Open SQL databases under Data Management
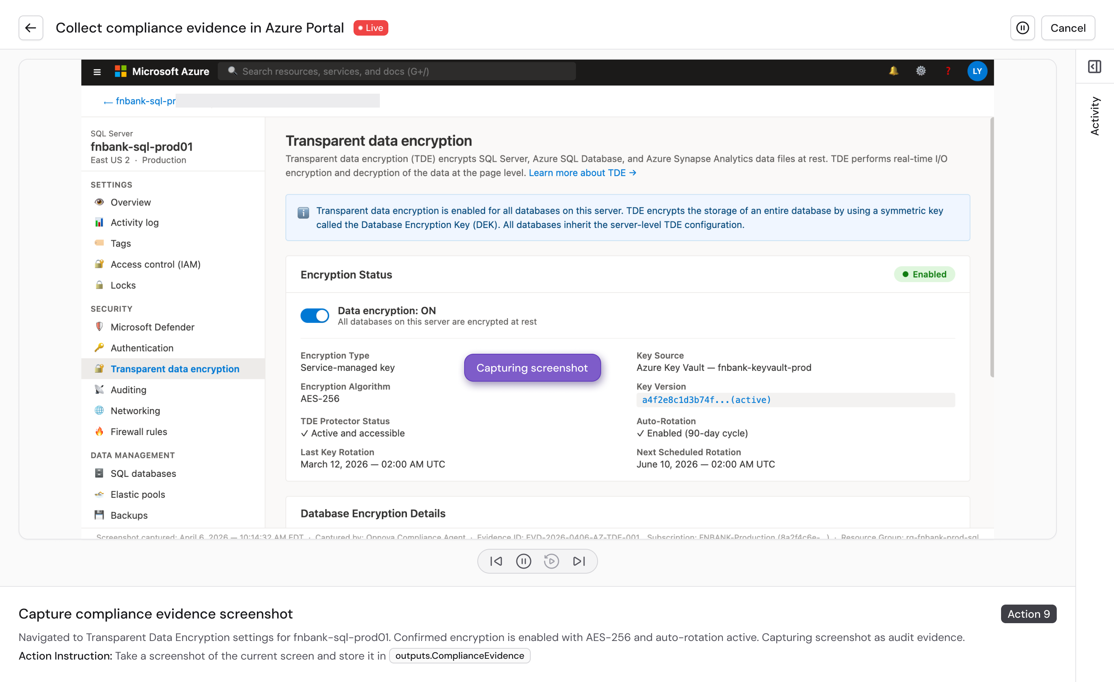The height and width of the screenshot is (682, 1114). pyautogui.click(x=144, y=473)
